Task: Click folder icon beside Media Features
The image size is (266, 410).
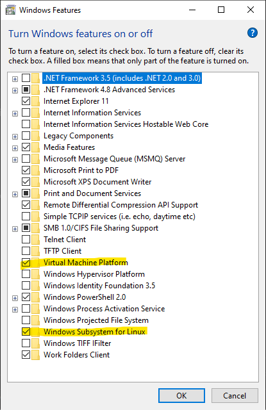Action: coord(35,147)
